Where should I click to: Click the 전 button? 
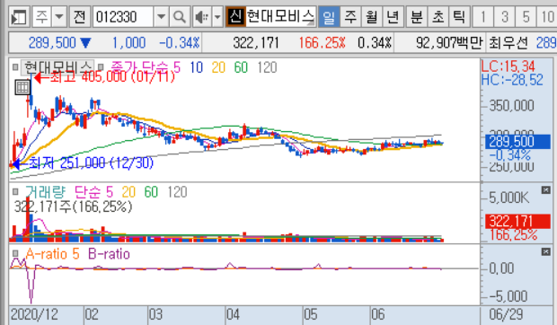(x=80, y=16)
